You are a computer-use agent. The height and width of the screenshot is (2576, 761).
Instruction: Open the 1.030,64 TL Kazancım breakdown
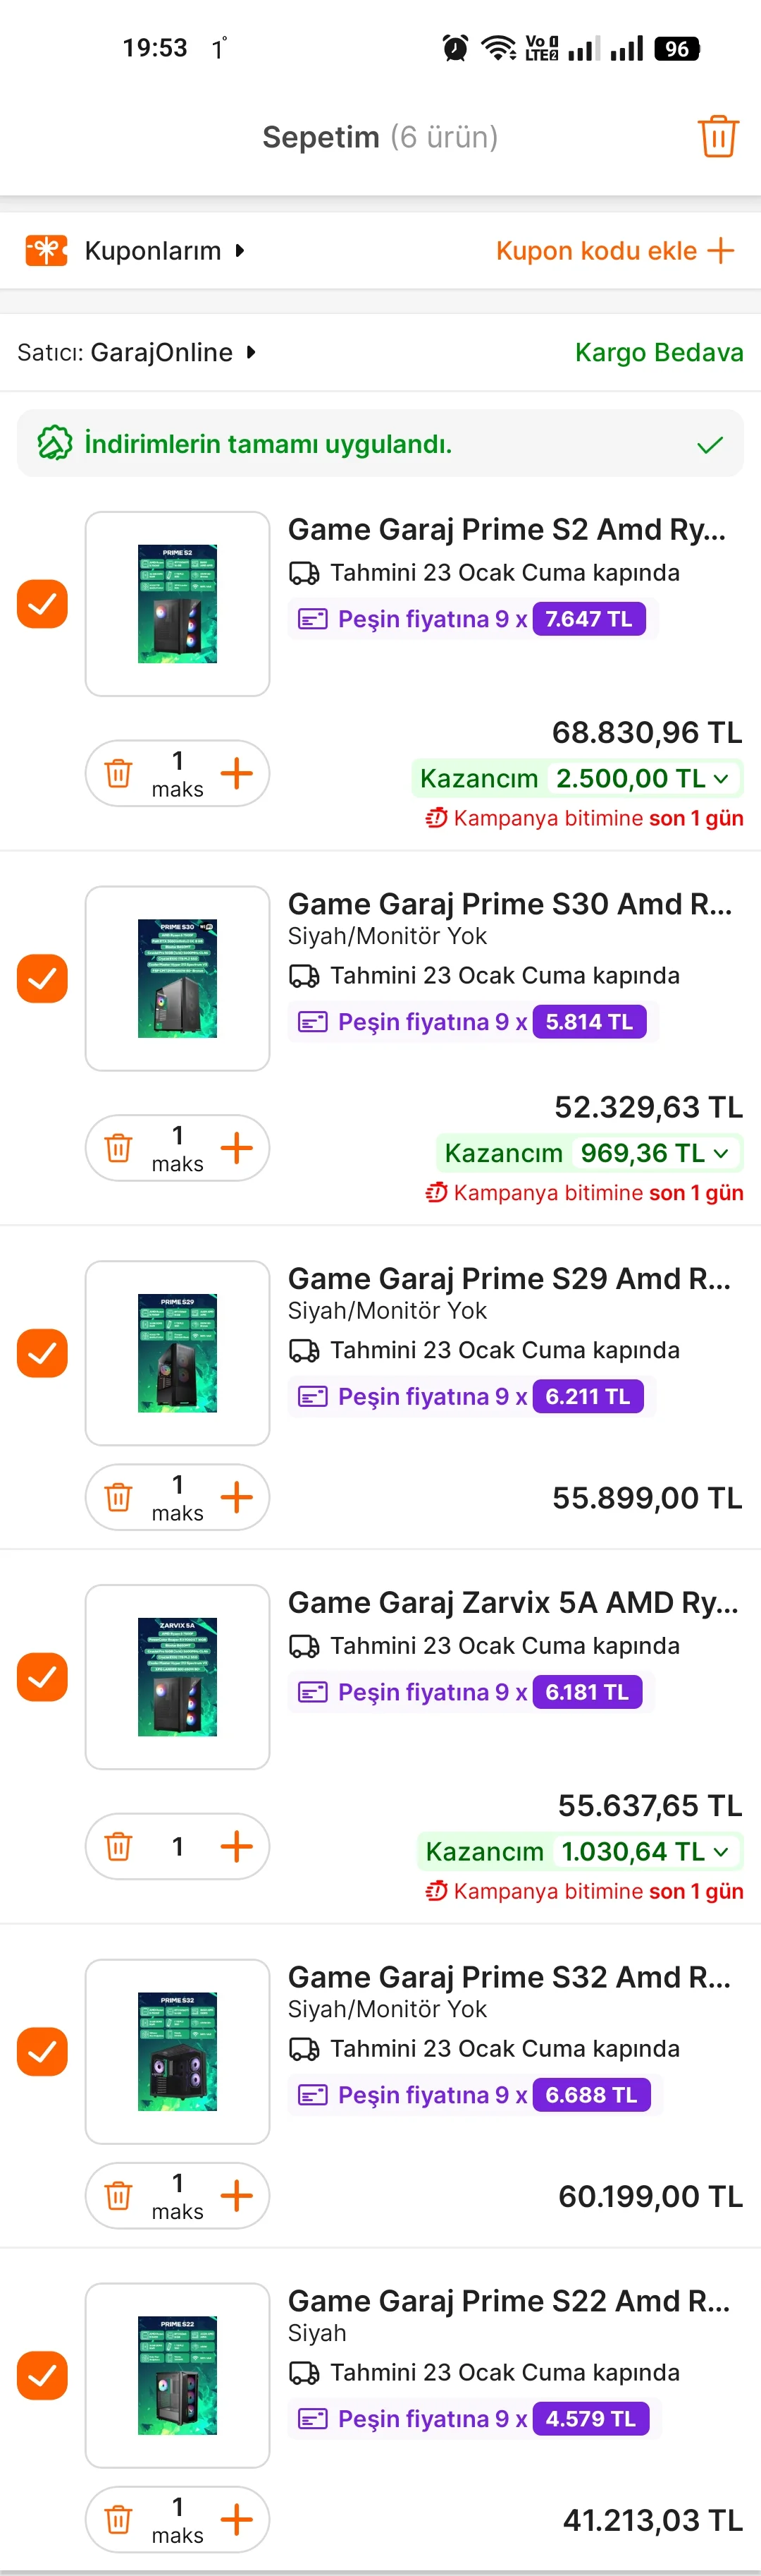click(579, 1851)
